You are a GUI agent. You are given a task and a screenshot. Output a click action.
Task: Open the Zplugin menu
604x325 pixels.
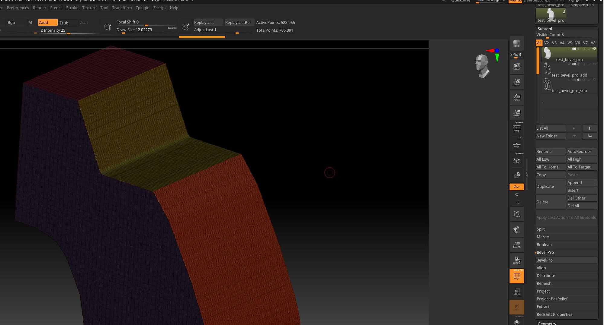(142, 8)
